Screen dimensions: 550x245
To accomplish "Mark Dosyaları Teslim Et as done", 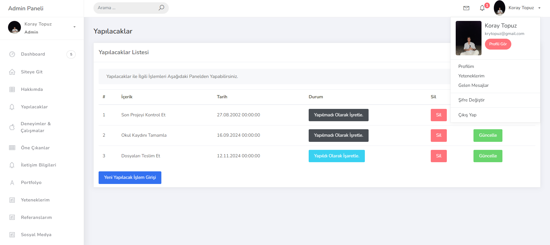I will coord(336,156).
